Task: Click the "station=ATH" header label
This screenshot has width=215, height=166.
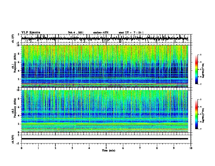Action: pos(101,33)
